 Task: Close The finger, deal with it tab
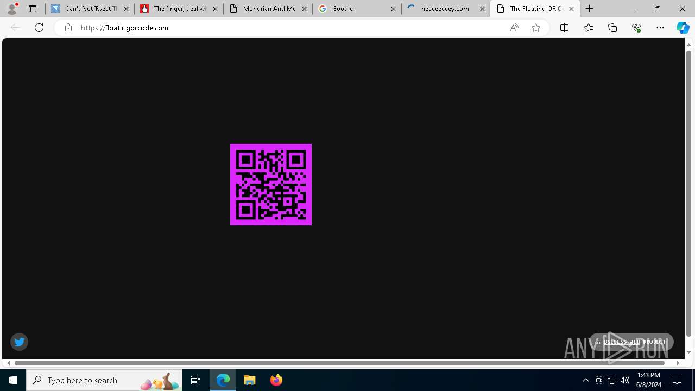[215, 9]
